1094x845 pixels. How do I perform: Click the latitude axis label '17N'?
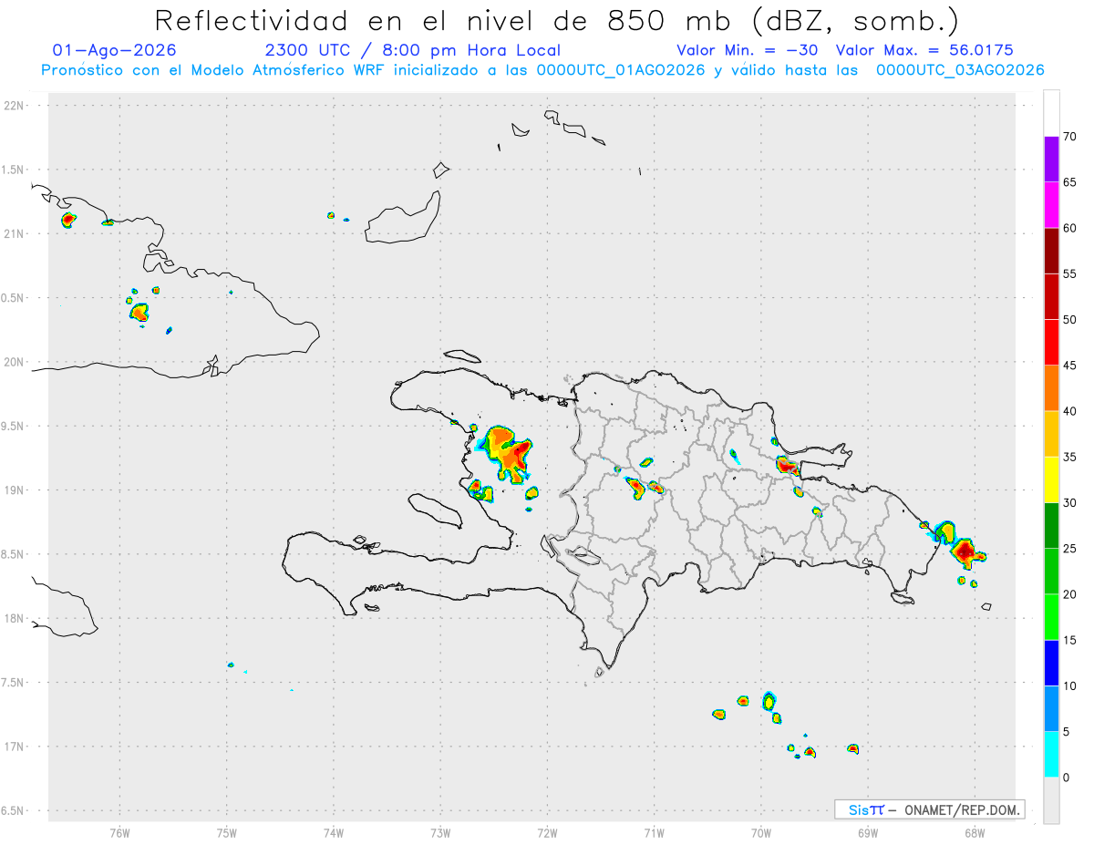[15, 747]
